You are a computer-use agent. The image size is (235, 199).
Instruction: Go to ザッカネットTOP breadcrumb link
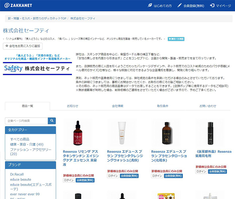coord(37,18)
